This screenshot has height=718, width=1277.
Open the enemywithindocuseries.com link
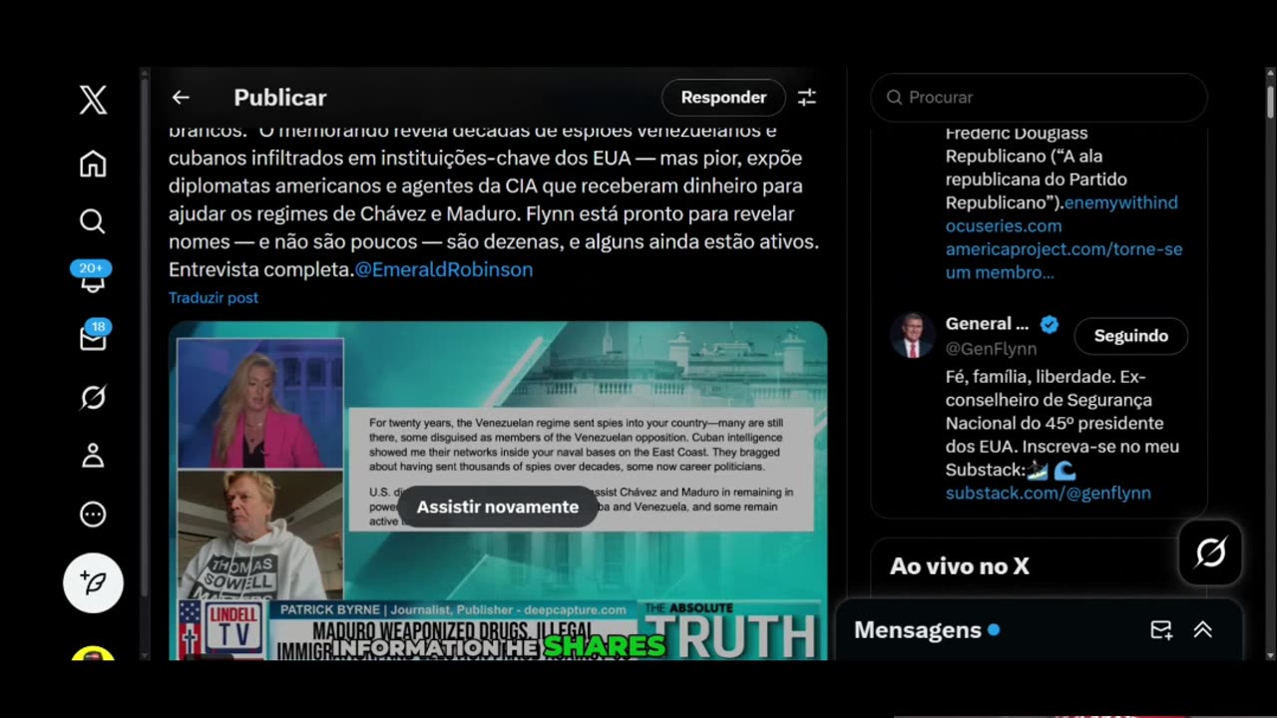tap(1062, 214)
